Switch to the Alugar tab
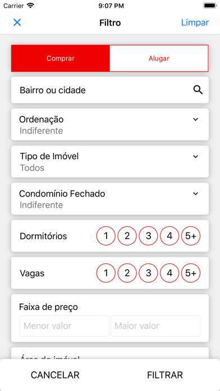 point(159,58)
